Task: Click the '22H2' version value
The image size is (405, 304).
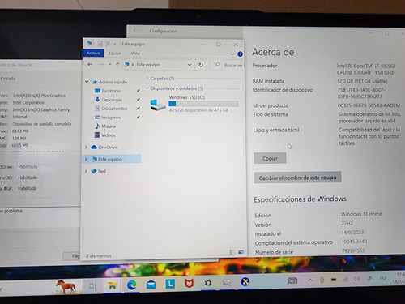Action: (x=347, y=223)
